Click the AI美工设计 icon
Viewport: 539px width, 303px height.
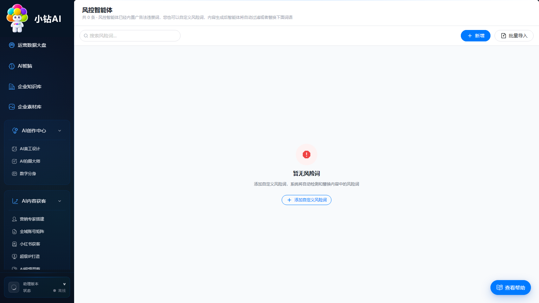14,149
